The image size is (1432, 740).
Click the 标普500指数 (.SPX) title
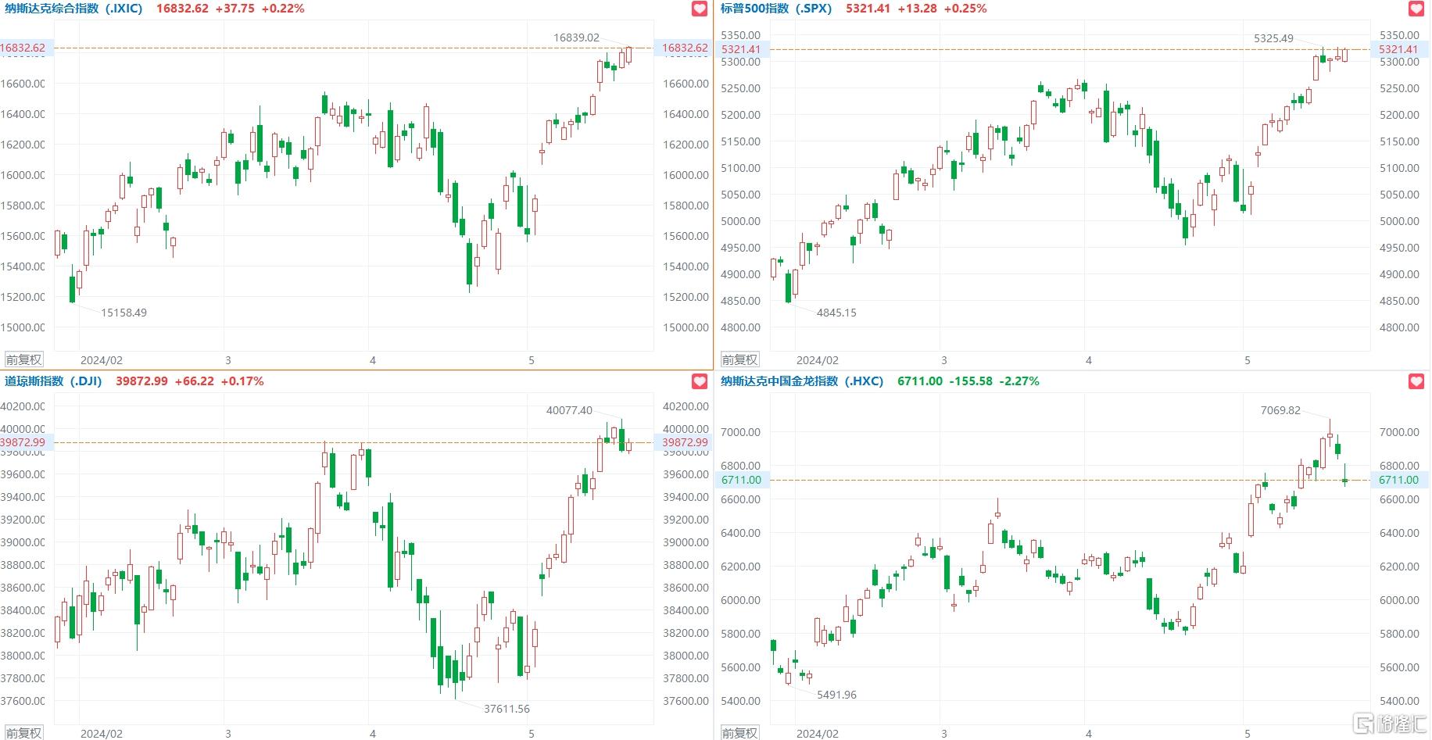point(776,9)
